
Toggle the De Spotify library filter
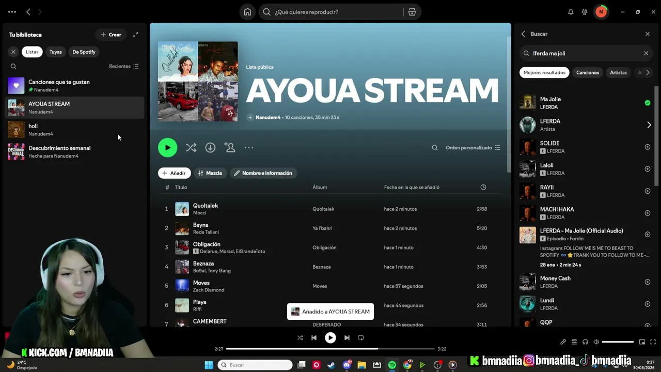point(84,52)
